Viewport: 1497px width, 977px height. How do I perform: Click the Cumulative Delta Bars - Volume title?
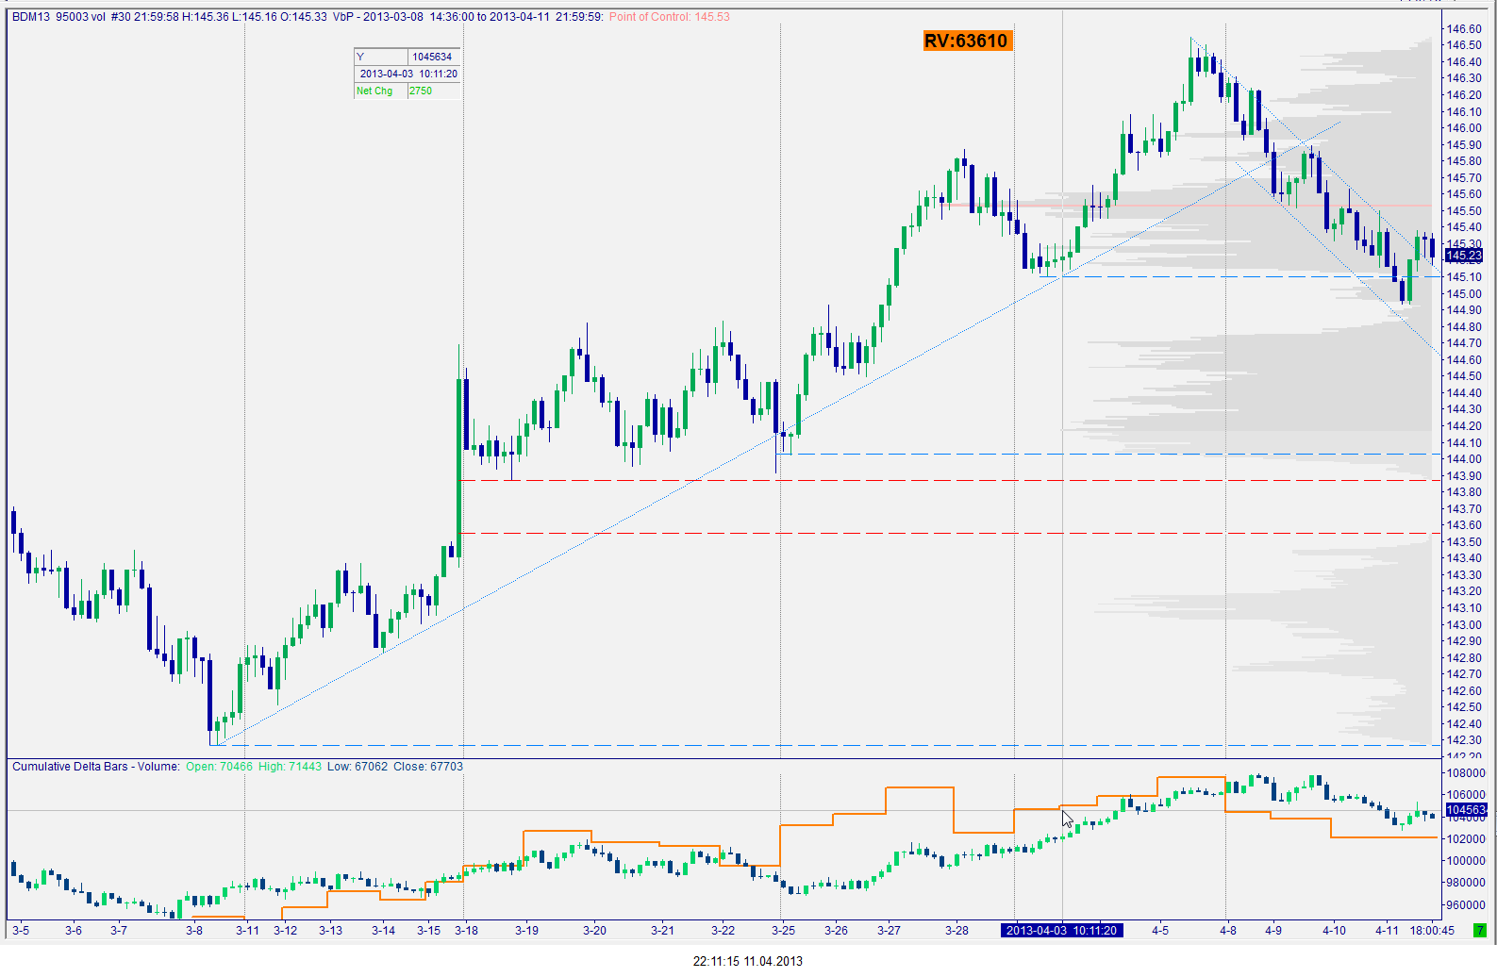tap(95, 767)
